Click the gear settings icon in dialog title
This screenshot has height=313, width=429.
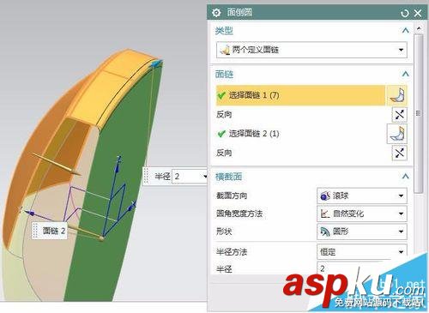(216, 13)
